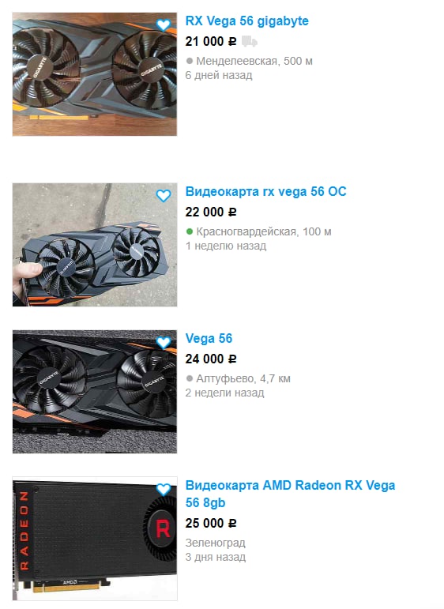Click the Зеленоград location text
444x609 pixels.
(x=215, y=543)
